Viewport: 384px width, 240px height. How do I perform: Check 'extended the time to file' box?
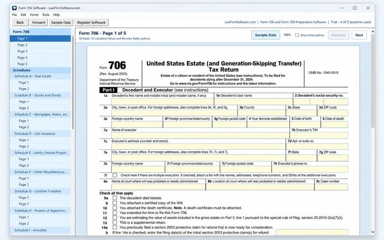tap(115, 212)
